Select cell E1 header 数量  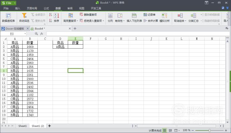pyautogui.click(x=75, y=43)
